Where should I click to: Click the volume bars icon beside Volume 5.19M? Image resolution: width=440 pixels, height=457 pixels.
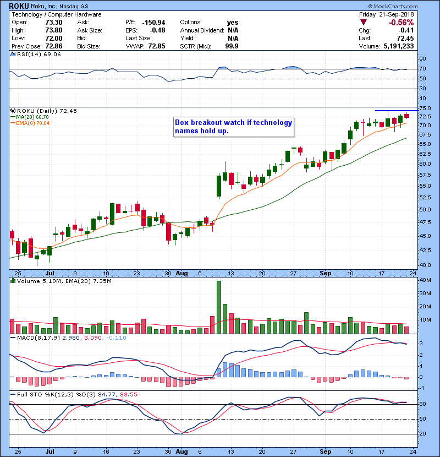click(x=13, y=281)
